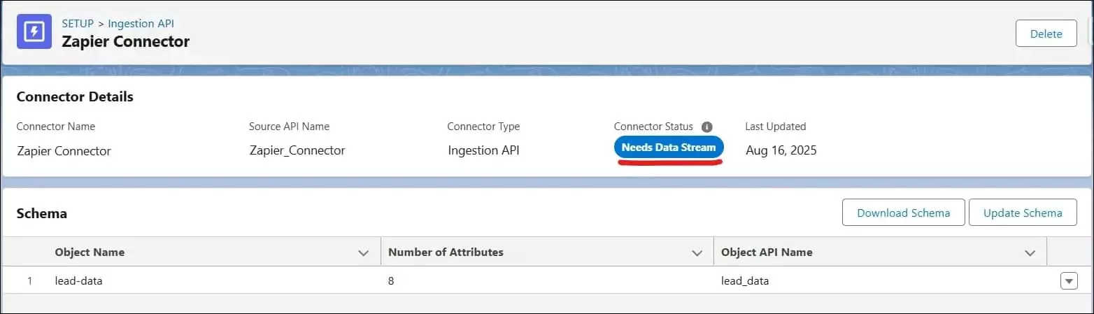Viewport: 1094px width, 314px height.
Task: Open the lead-data row actions dropdown
Action: 1069,280
